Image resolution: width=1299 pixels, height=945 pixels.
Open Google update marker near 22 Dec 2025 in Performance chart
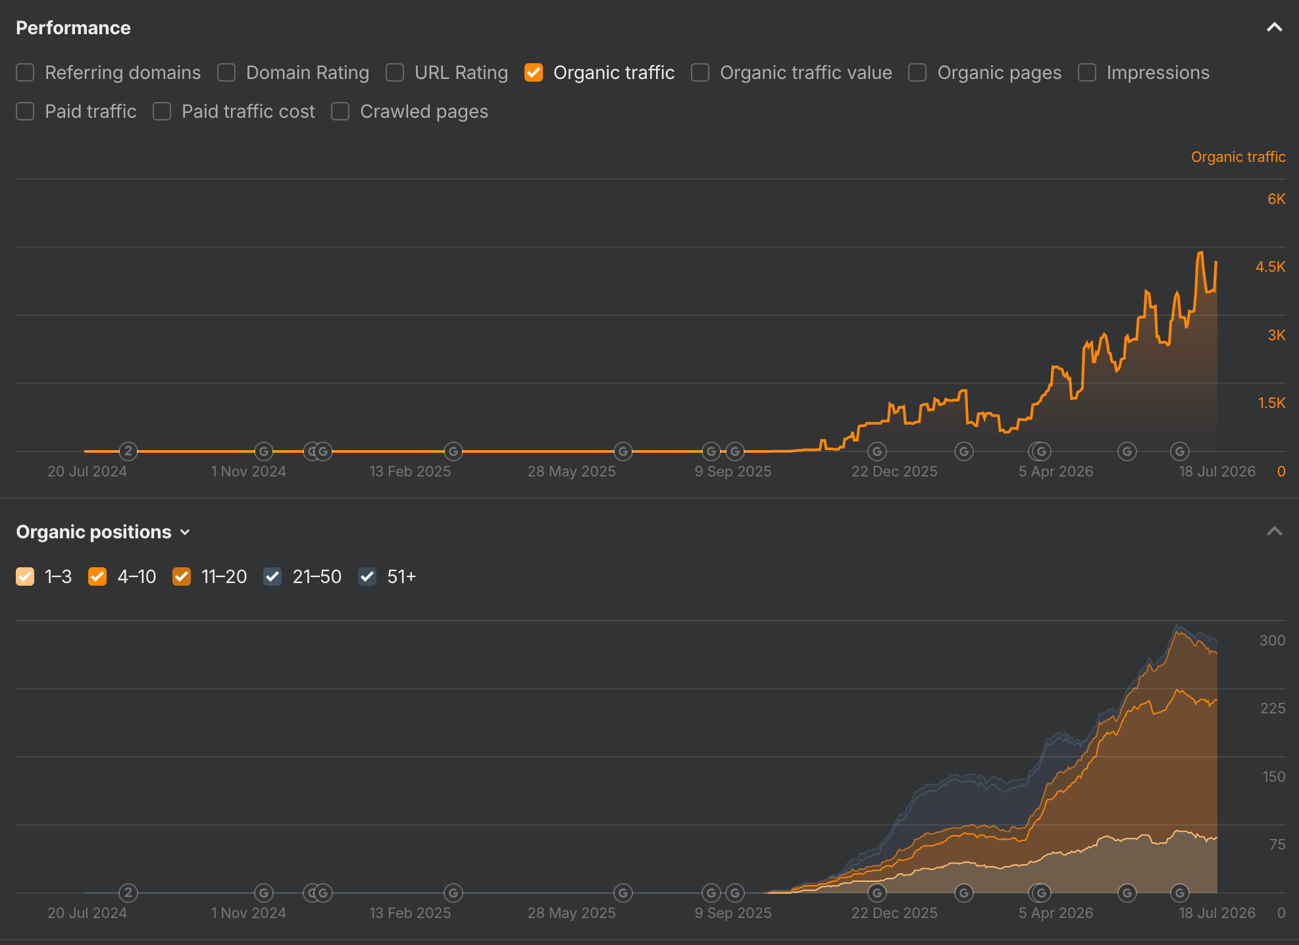click(877, 451)
